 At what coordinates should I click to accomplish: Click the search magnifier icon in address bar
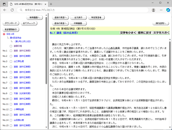click(21, 10)
